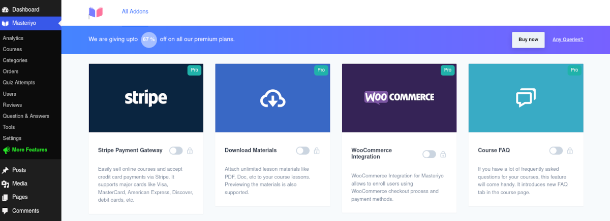Click the Download Materials title
The image size is (610, 221).
[x=251, y=151]
